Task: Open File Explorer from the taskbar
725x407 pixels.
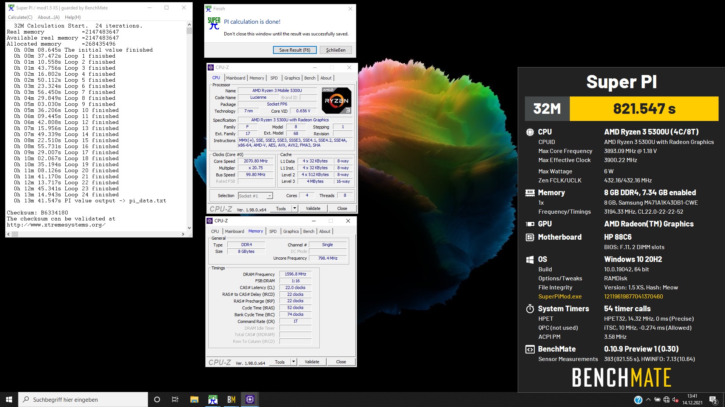Action: pos(194,399)
